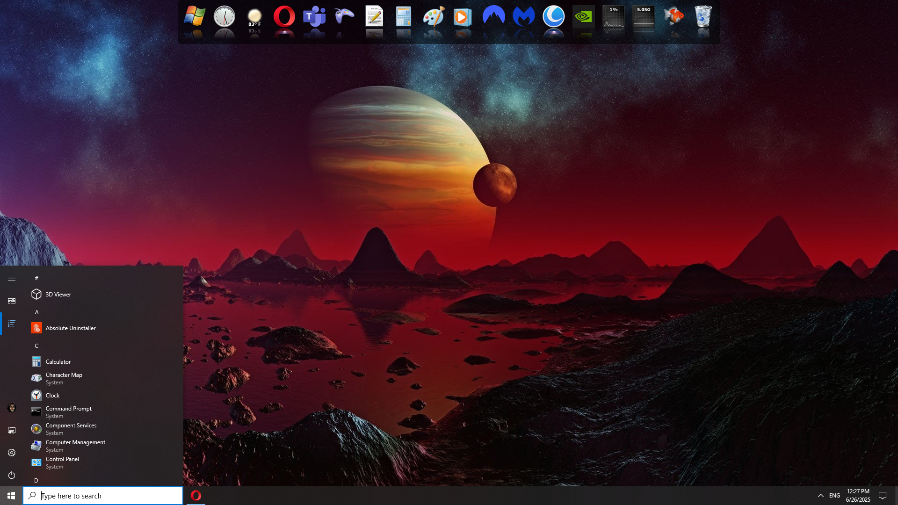Open the NordVPN mountain icon in the dock

point(493,16)
